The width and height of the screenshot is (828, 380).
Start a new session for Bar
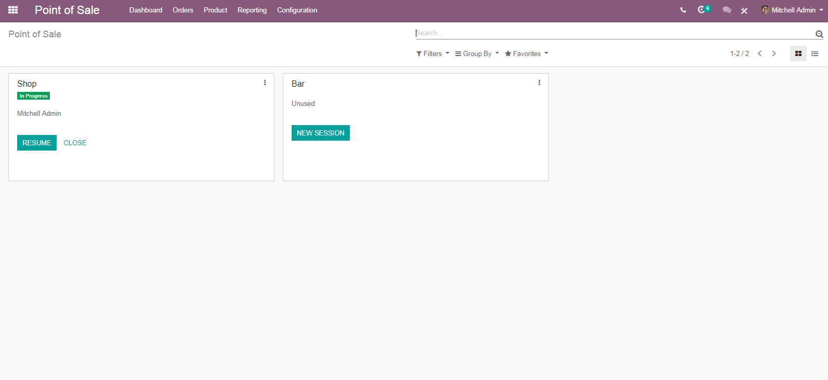click(321, 133)
